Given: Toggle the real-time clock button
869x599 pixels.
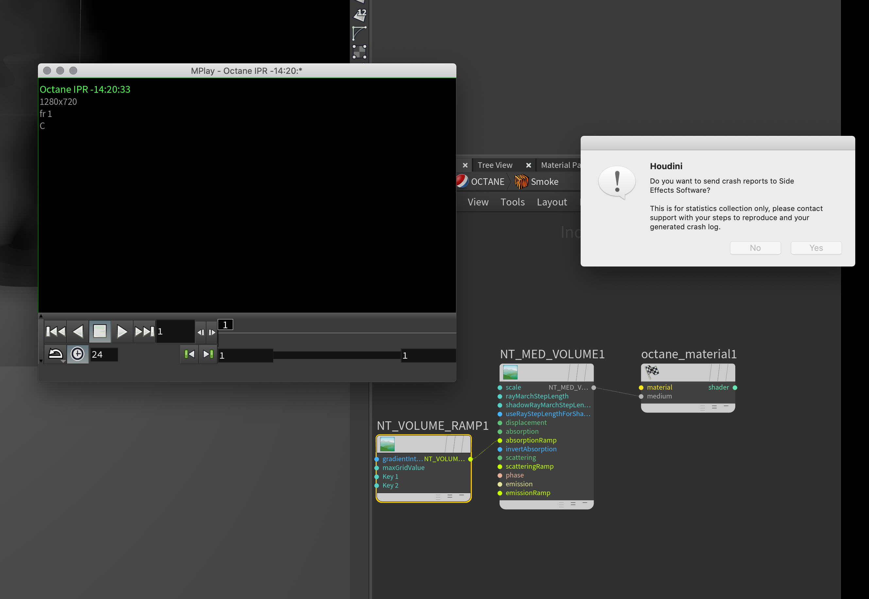Looking at the screenshot, I should (78, 354).
